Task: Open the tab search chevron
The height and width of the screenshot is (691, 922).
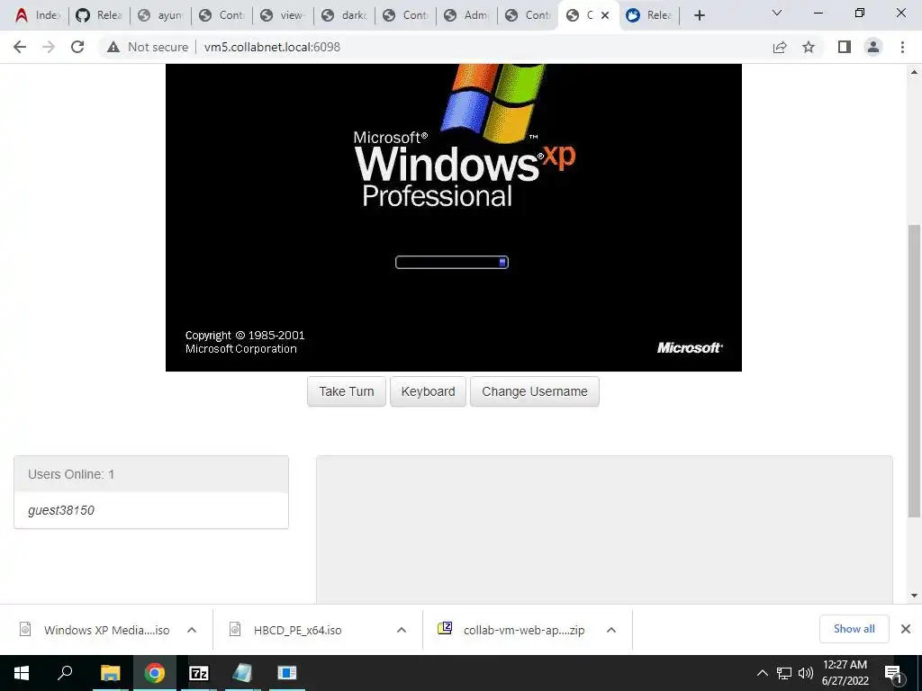Action: 777,13
